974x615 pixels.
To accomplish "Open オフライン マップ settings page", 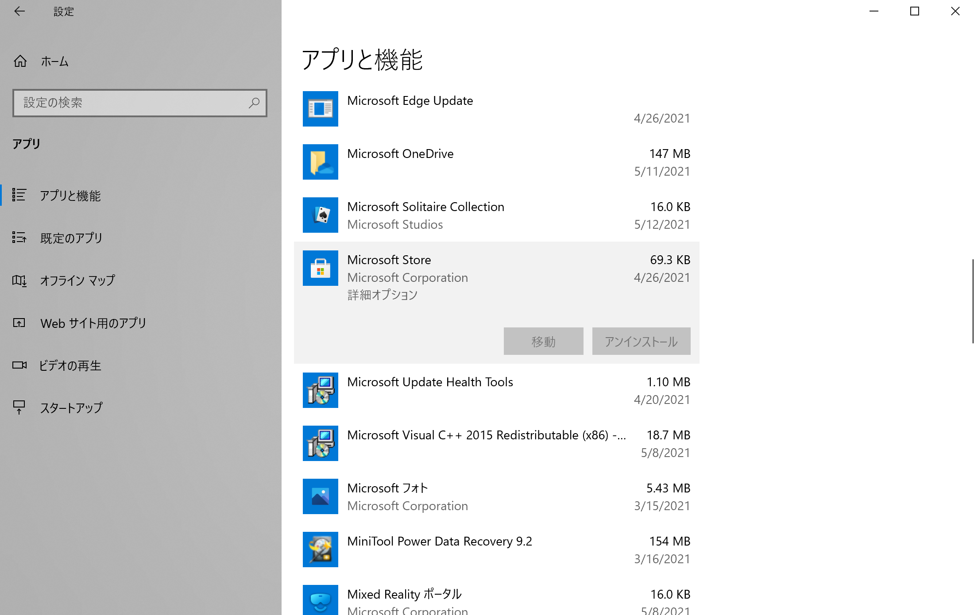I will 77,281.
